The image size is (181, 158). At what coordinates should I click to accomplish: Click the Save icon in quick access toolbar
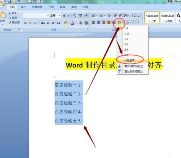9,1
